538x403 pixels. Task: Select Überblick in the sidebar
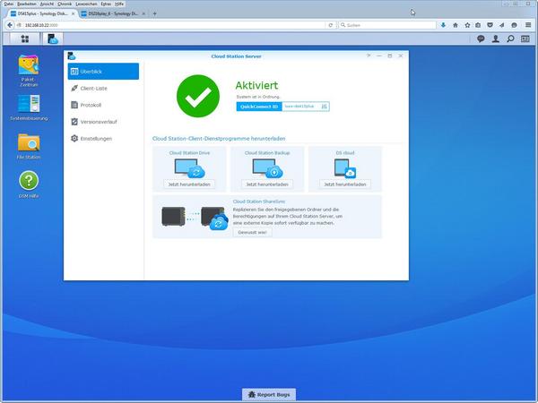tap(103, 72)
